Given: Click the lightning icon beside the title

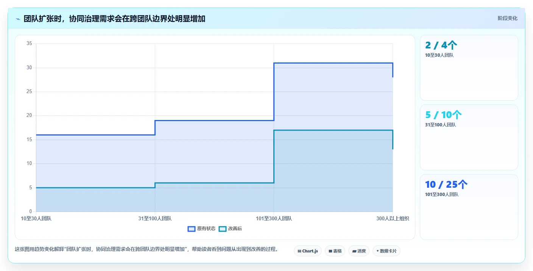Looking at the screenshot, I should (x=18, y=19).
